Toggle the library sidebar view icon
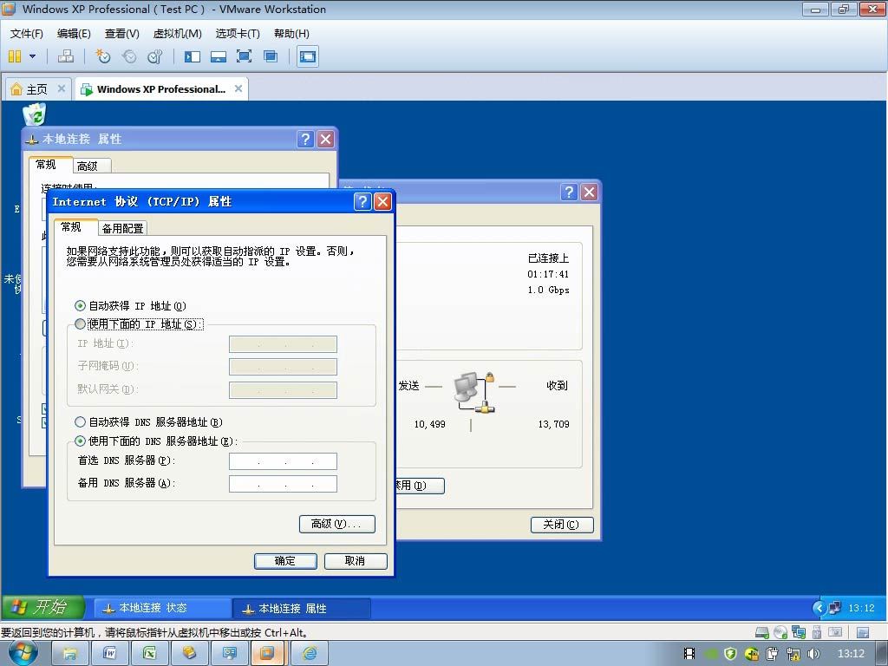This screenshot has width=888, height=666. (193, 56)
